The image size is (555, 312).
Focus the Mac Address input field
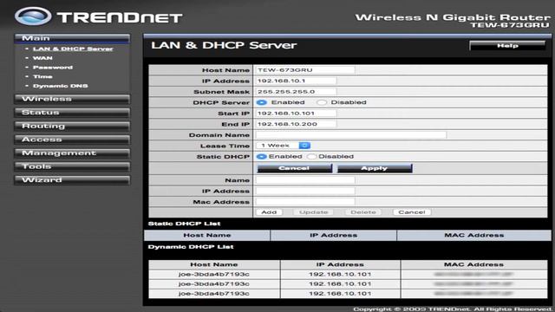pyautogui.click(x=305, y=202)
